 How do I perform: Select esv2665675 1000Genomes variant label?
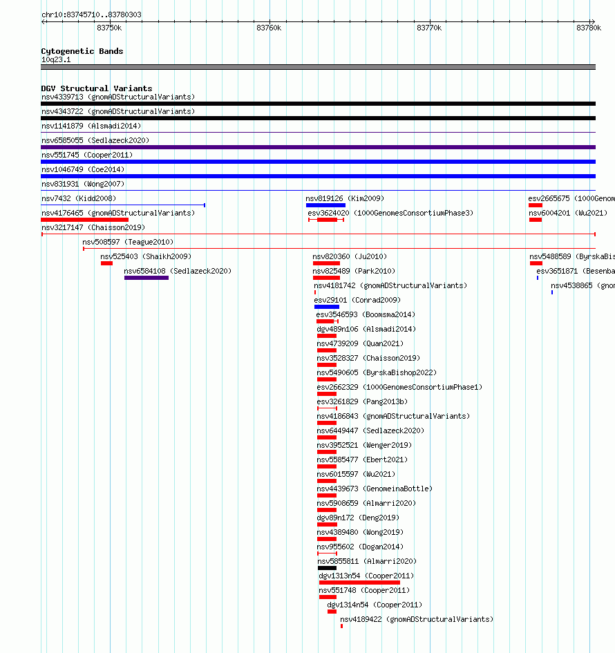pyautogui.click(x=571, y=198)
